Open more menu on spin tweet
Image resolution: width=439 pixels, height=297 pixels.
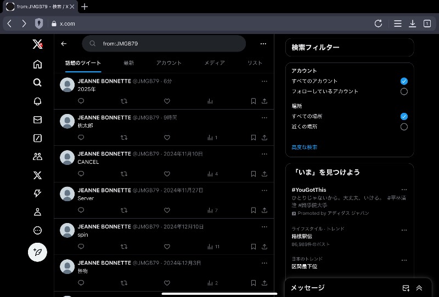(264, 227)
